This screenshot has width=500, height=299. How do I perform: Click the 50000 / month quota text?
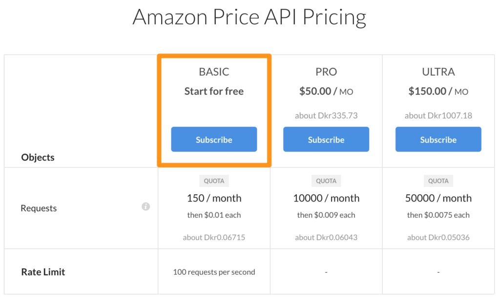pyautogui.click(x=438, y=198)
